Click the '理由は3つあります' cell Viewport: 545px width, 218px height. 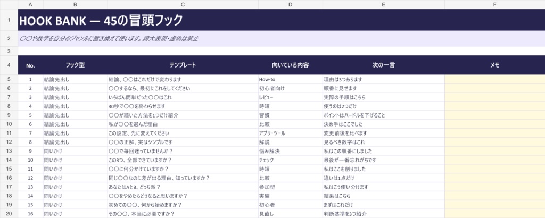[383, 79]
